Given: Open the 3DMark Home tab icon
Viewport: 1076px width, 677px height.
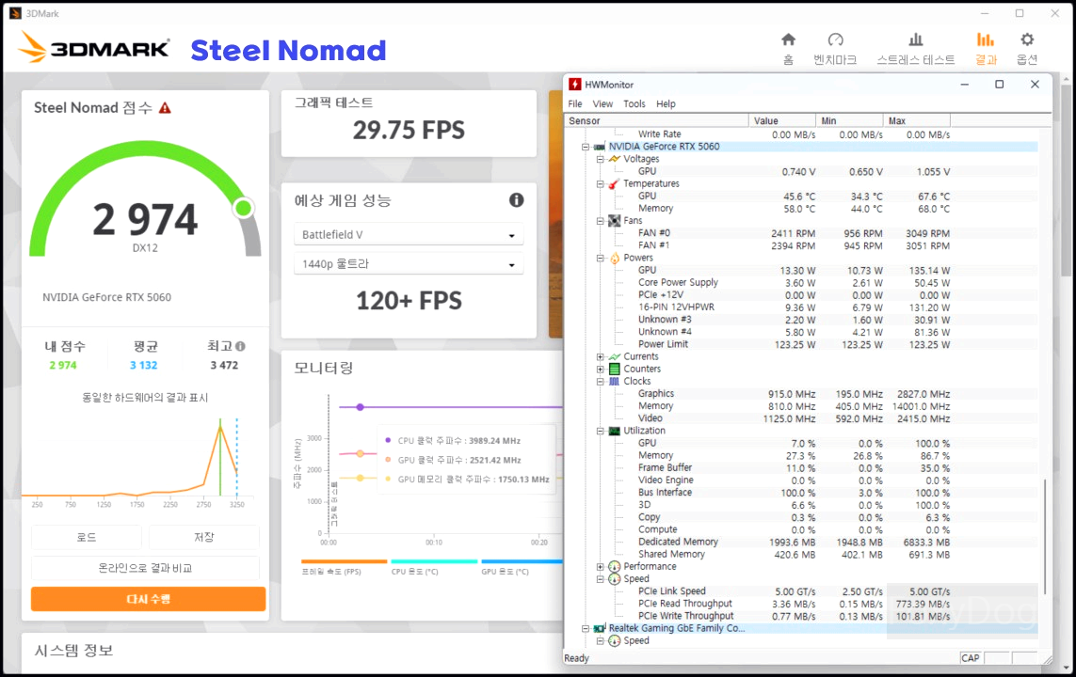Looking at the screenshot, I should 789,39.
